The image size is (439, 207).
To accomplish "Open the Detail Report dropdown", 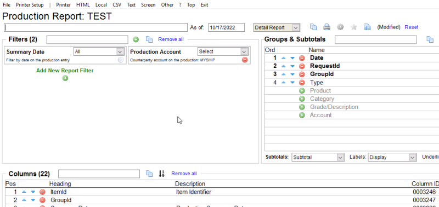I will coord(277,27).
